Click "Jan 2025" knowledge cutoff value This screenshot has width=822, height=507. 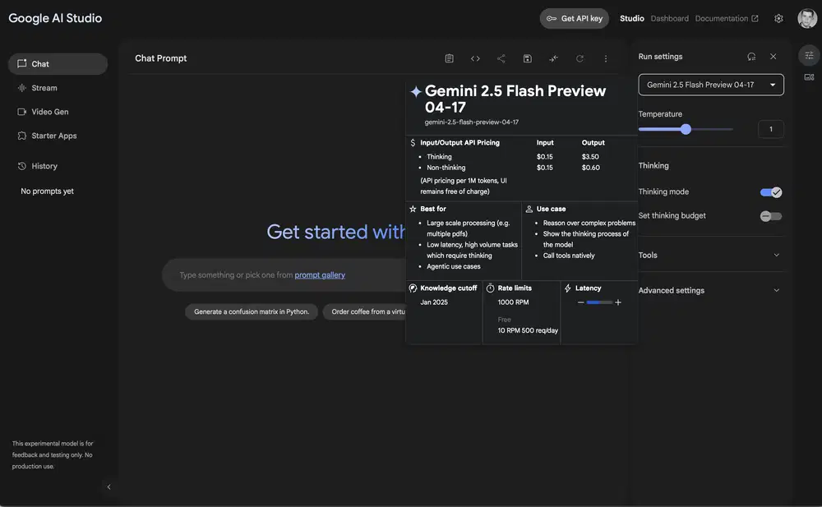433,302
